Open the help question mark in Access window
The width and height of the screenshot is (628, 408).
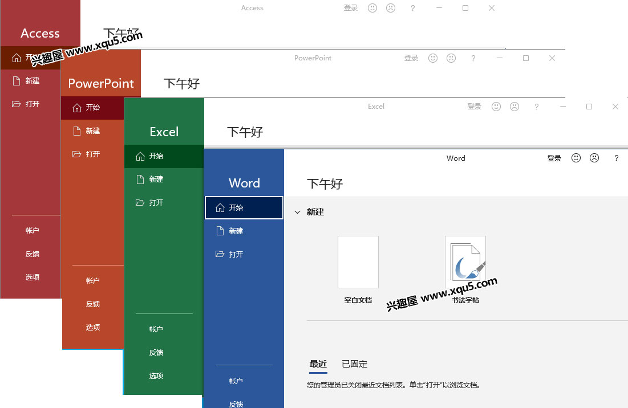click(x=413, y=8)
